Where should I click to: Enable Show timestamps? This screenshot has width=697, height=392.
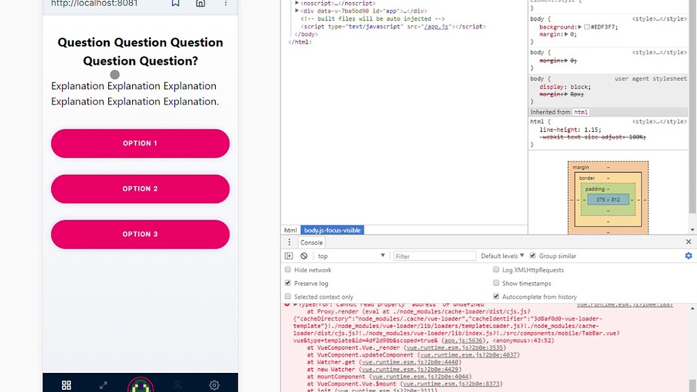pos(496,283)
